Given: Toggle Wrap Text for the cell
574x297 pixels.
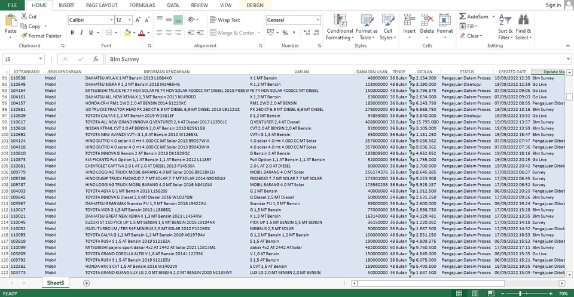Looking at the screenshot, I should click(x=224, y=20).
